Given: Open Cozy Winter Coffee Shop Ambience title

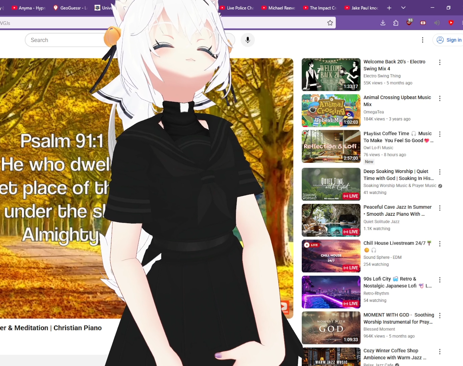Looking at the screenshot, I should click(x=395, y=354).
